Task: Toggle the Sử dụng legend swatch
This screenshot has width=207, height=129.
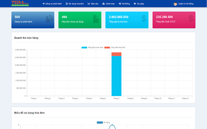Action: [100, 123]
